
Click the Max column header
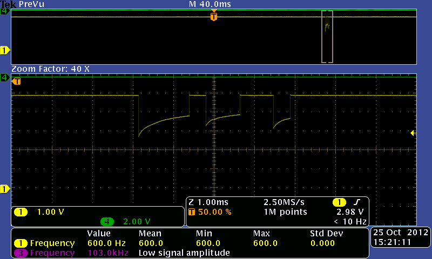[x=261, y=234]
